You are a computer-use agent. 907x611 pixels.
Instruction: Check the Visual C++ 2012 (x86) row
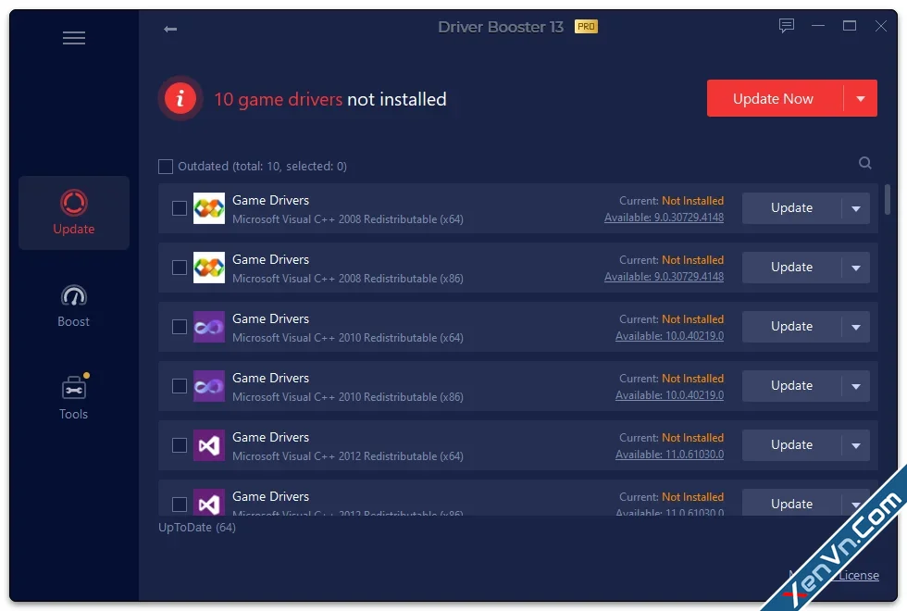[180, 505]
